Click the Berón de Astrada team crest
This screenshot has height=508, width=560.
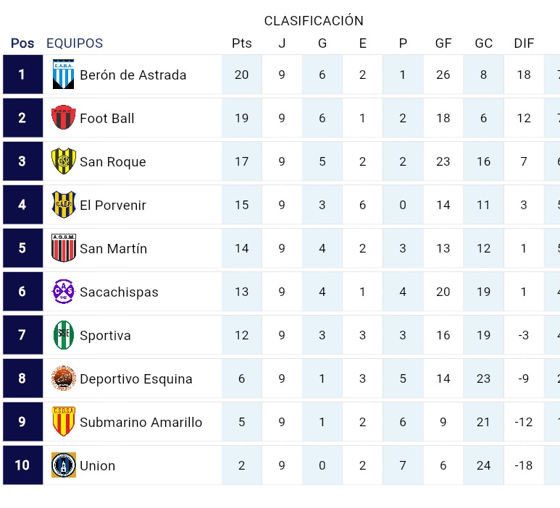click(63, 75)
